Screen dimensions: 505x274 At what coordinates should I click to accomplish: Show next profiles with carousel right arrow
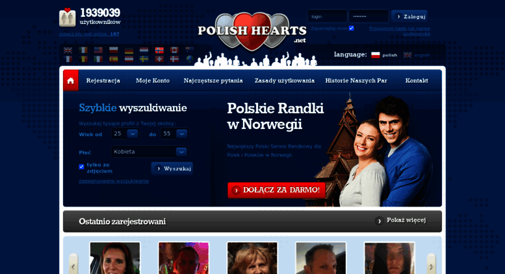432,266
